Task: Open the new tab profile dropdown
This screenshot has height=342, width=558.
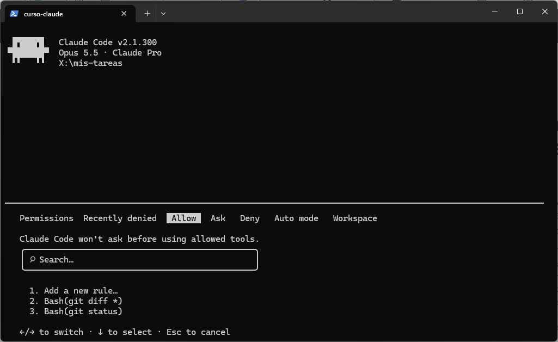Action: [x=163, y=14]
